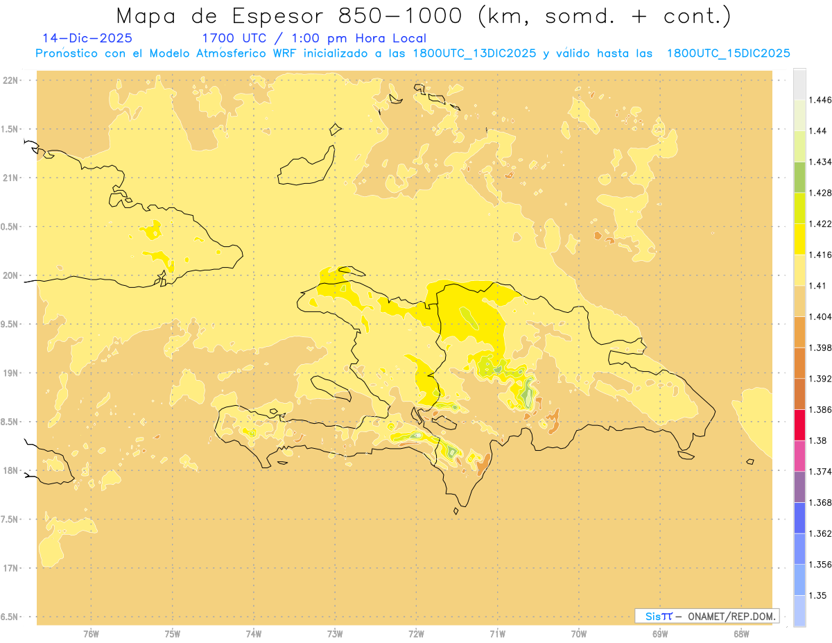Viewport: 832px width, 643px height.
Task: Click the colorbar value '1.398'
Action: (x=820, y=348)
